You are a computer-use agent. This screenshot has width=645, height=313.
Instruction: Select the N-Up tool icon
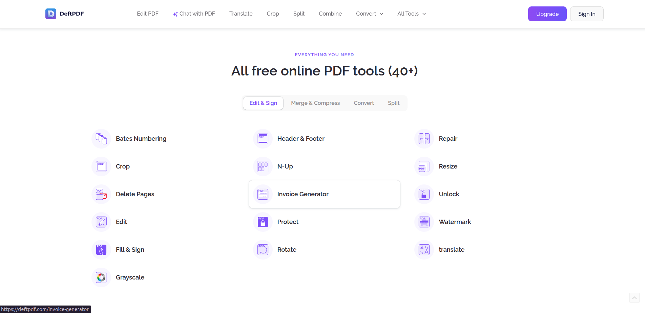pyautogui.click(x=263, y=166)
